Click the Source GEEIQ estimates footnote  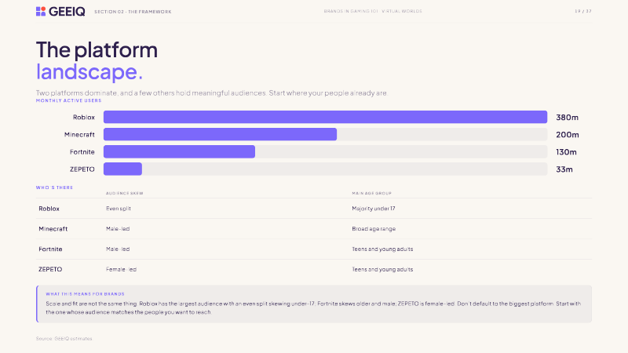click(x=64, y=339)
